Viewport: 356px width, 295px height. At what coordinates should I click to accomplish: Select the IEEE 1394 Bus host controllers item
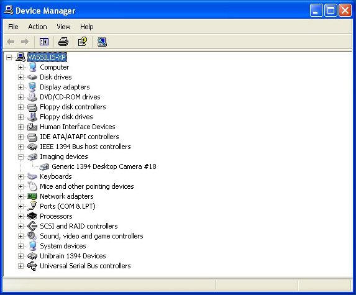point(85,147)
